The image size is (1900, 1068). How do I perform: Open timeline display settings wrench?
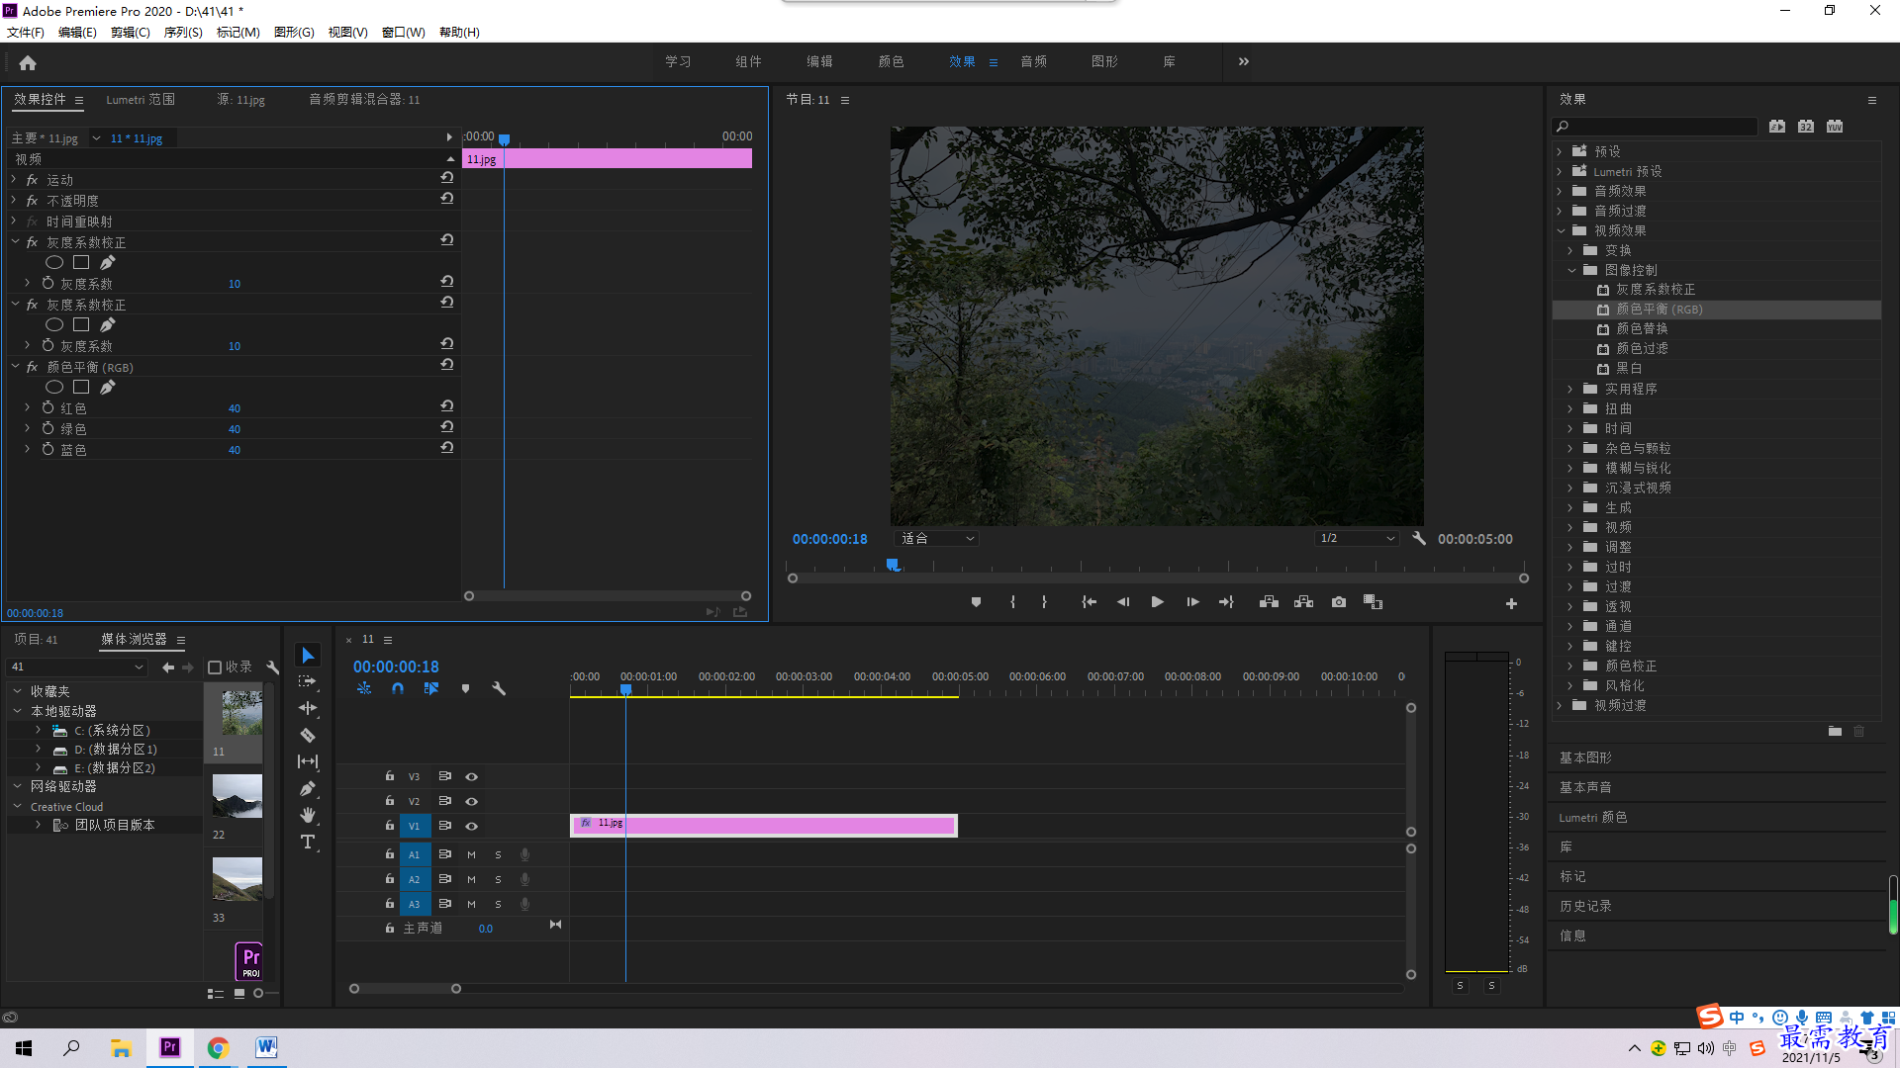(x=499, y=689)
